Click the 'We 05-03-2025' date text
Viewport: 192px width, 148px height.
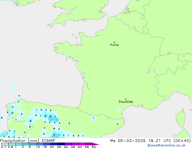pos(128,141)
